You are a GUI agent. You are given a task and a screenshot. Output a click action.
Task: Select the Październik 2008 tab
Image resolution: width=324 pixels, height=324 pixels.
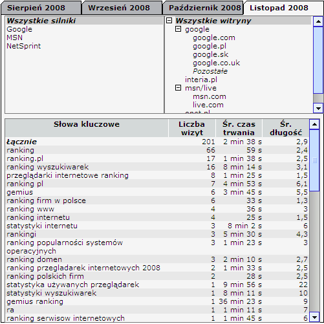coord(203,8)
